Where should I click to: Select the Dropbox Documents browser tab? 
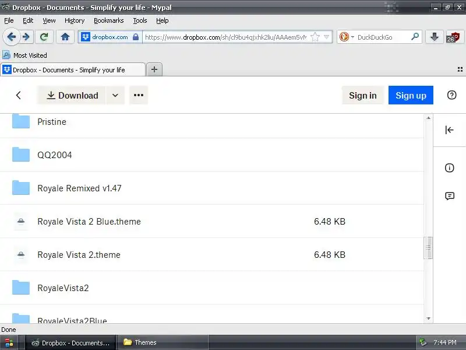click(73, 70)
